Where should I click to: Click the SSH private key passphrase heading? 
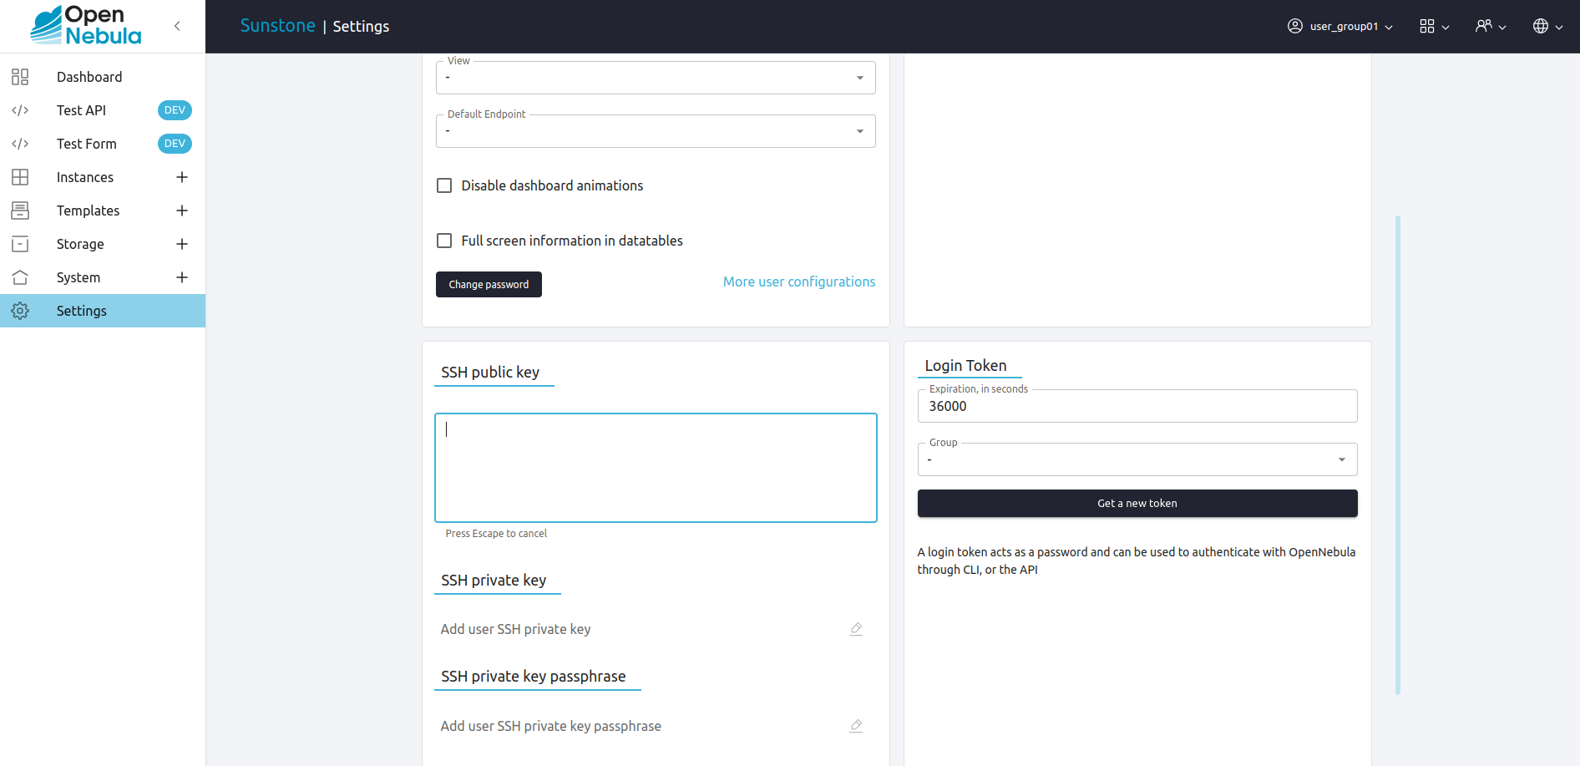[534, 676]
